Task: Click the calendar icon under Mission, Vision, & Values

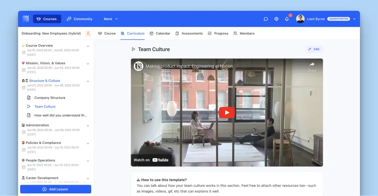Action: tap(24, 70)
